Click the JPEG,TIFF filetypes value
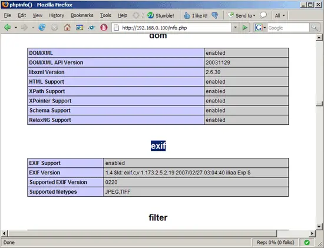324x248 pixels. pyautogui.click(x=118, y=192)
